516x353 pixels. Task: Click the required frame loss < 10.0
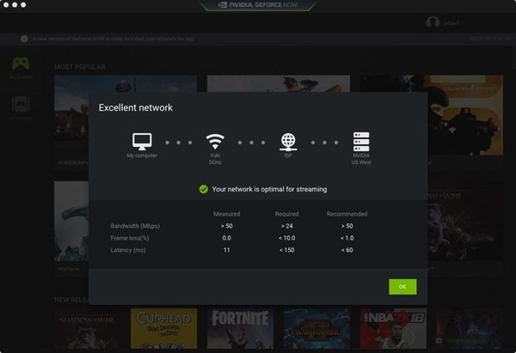[287, 238]
